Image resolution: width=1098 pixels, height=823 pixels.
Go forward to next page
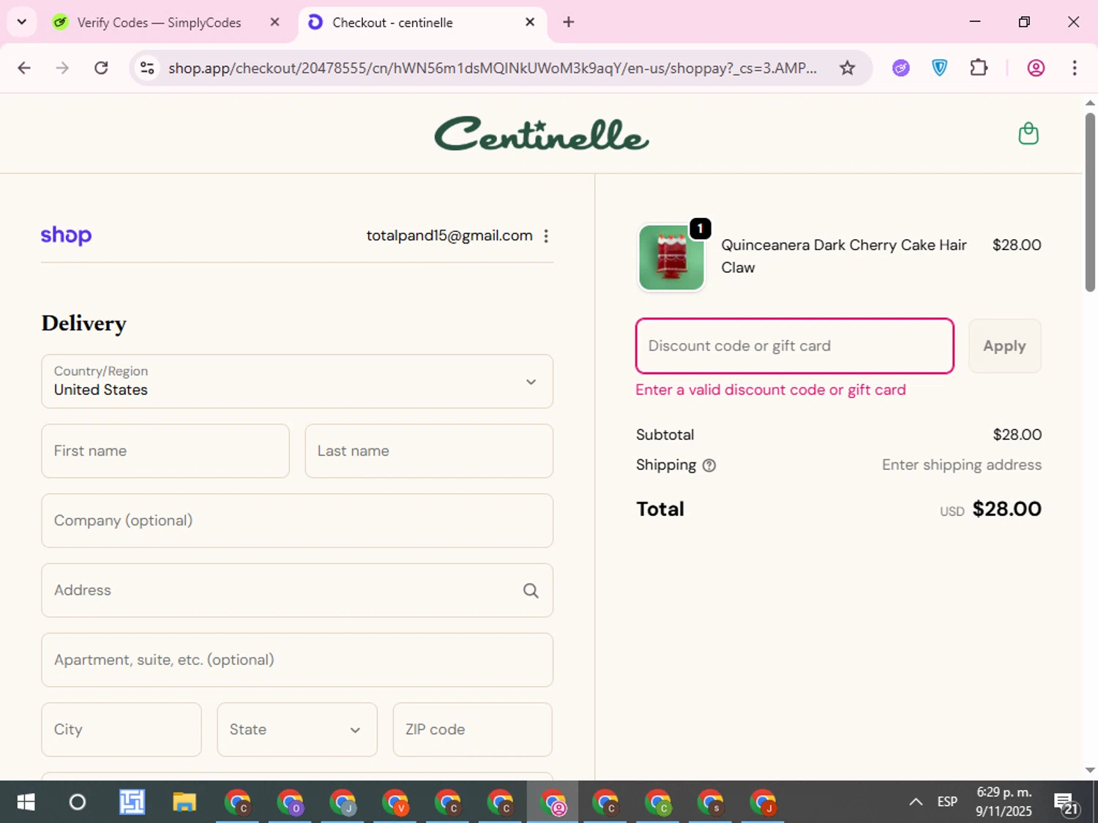point(62,68)
